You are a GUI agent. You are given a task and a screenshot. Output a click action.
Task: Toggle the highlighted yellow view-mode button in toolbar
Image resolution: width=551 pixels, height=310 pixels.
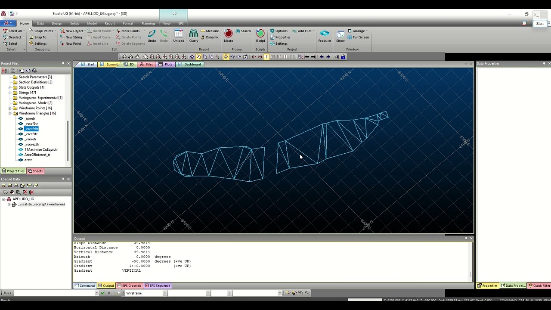click(x=198, y=57)
